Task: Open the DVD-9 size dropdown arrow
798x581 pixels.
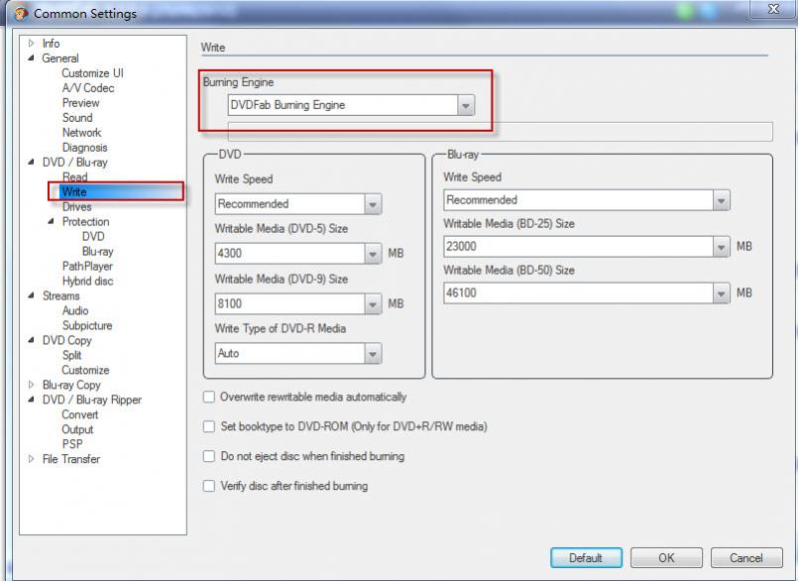Action: 373,304
